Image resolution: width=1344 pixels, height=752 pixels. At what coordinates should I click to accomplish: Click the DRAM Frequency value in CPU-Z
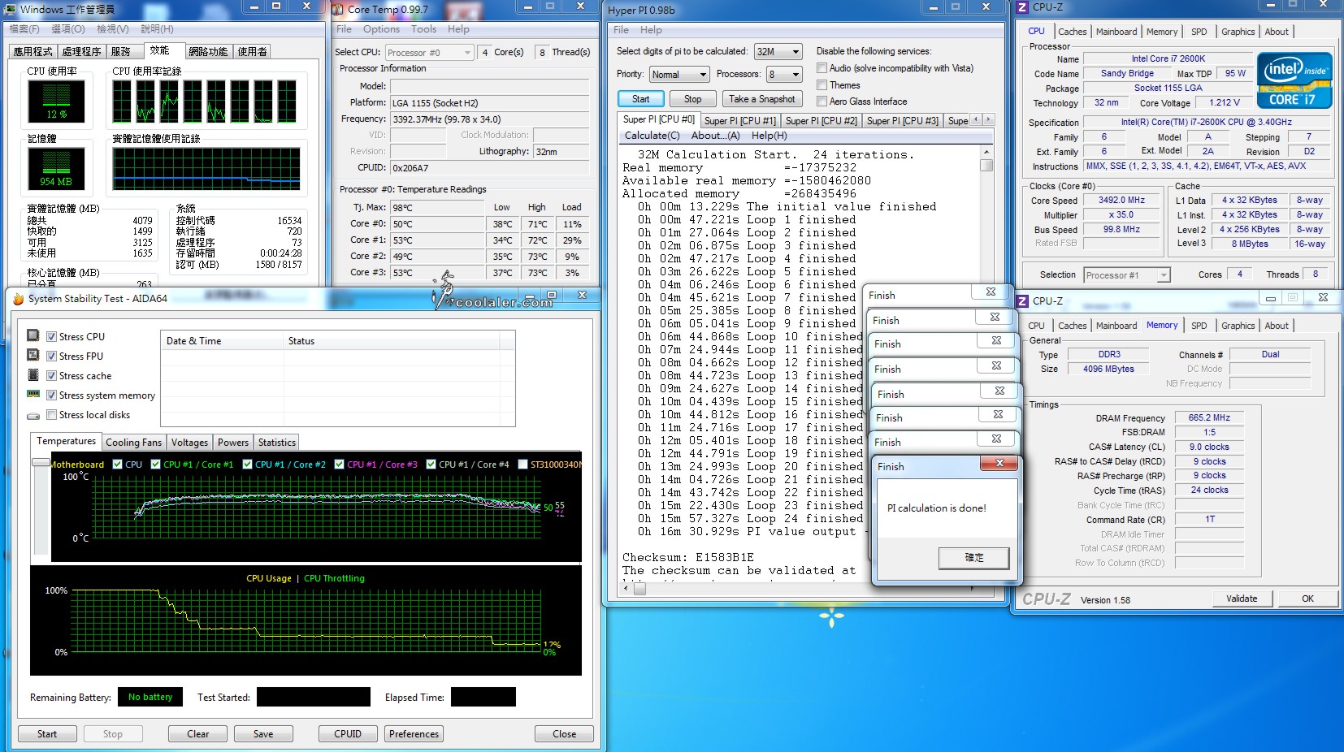1209,417
